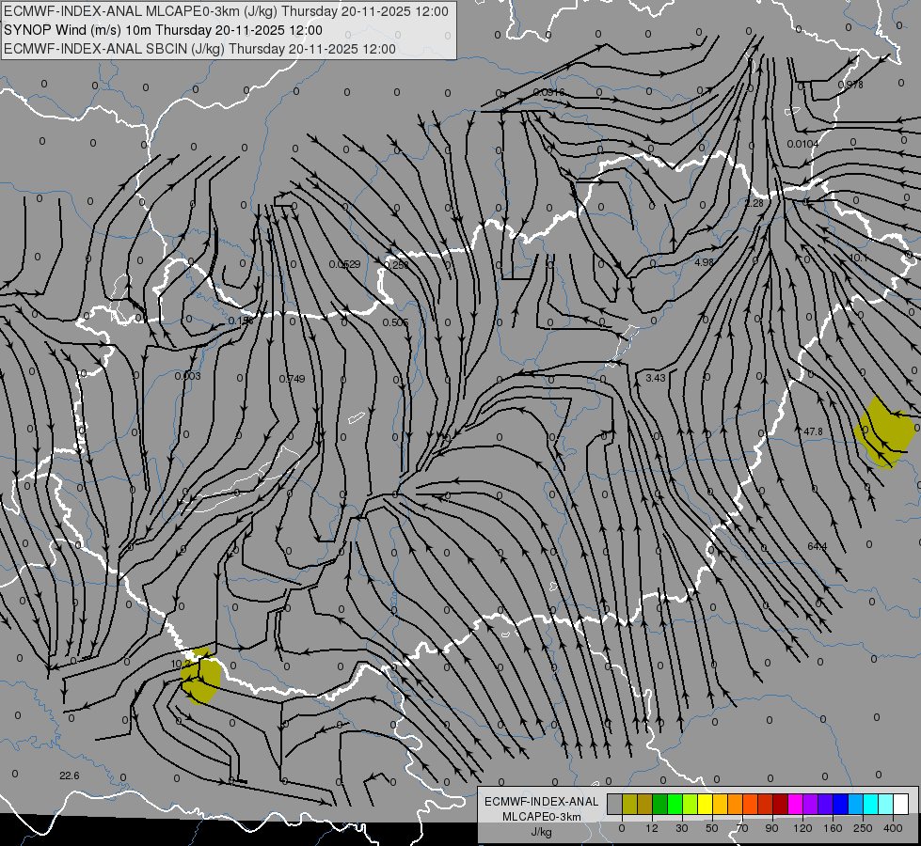The width and height of the screenshot is (921, 846).
Task: Click the map value '0.505'
Action: (395, 322)
